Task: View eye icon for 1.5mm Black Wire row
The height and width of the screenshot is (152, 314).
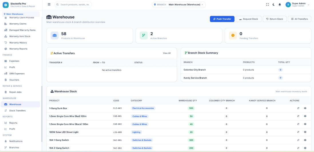Action: tap(305, 124)
